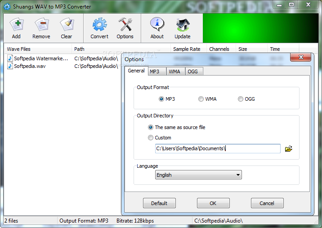Click 'Bitrate: 128kbps' in status bar
Image resolution: width=322 pixels, height=228 pixels.
135,221
